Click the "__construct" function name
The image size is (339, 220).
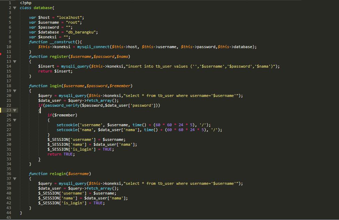click(x=62, y=42)
